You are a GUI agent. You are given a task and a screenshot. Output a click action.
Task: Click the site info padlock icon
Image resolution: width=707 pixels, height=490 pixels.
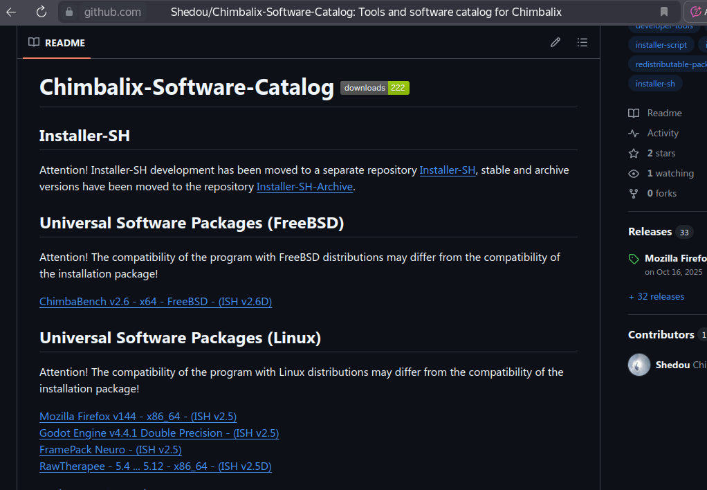point(68,12)
